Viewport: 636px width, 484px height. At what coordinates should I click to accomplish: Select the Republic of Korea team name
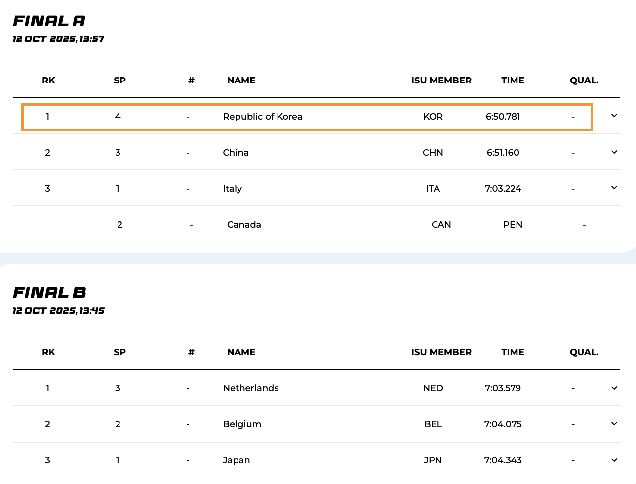tap(262, 117)
